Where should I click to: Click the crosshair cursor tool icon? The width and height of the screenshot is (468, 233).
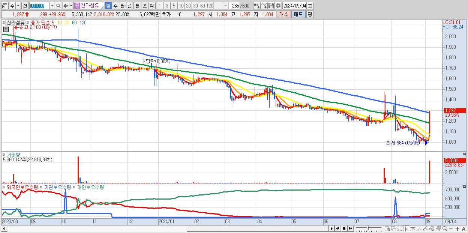406,228
